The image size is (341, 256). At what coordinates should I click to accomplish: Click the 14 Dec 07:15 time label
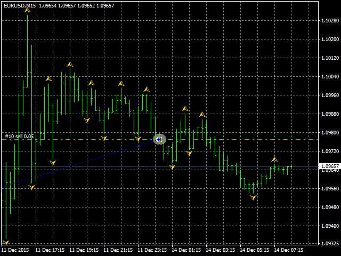click(x=290, y=250)
